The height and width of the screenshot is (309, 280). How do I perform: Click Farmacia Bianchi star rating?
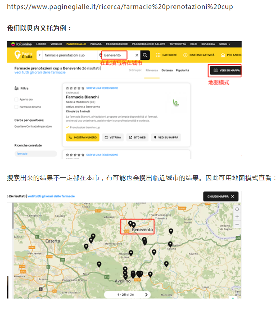pos(75,88)
